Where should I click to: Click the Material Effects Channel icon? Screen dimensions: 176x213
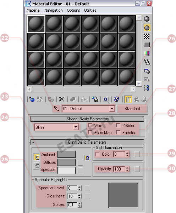click(x=106, y=99)
